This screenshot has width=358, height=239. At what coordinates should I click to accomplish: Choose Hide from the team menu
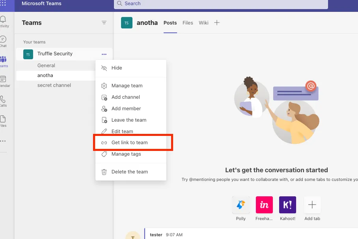pyautogui.click(x=131, y=68)
